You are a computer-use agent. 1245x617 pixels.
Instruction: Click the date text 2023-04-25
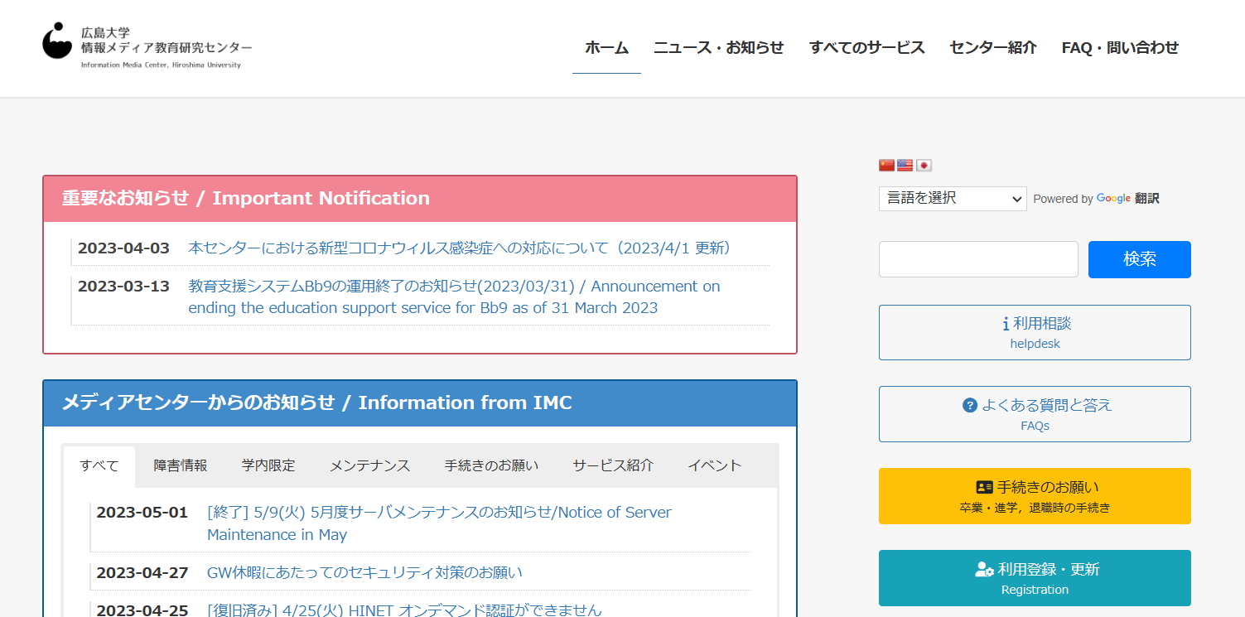142,610
